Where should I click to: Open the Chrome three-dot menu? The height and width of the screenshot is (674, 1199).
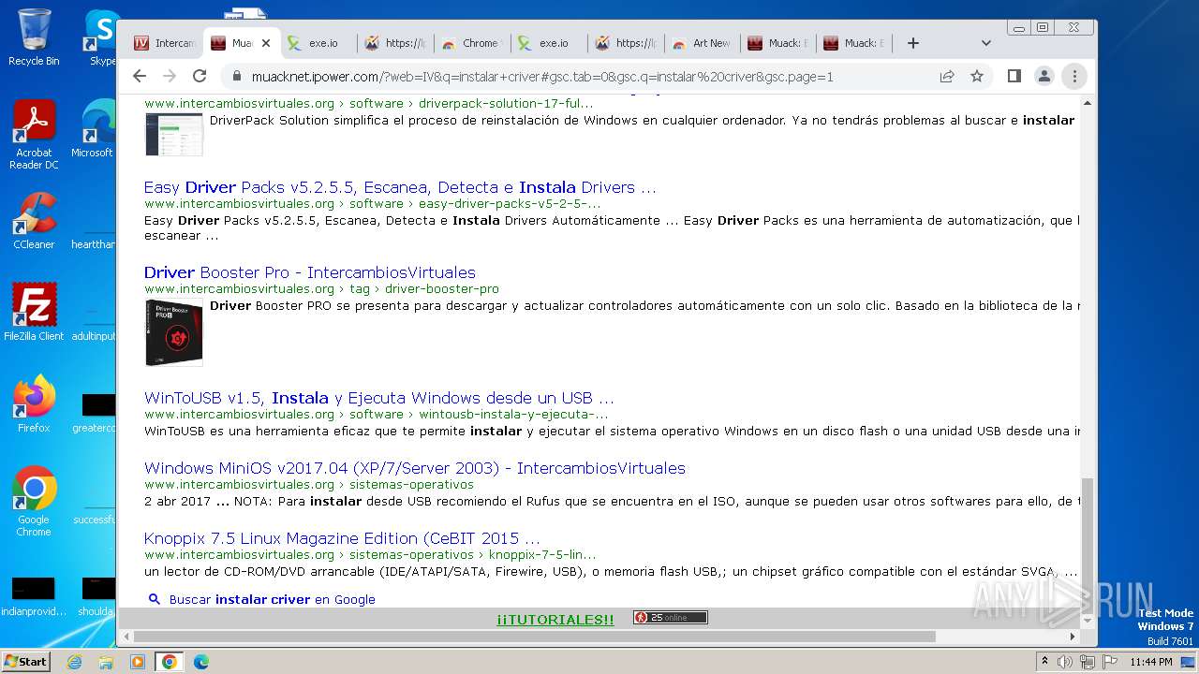(1074, 76)
